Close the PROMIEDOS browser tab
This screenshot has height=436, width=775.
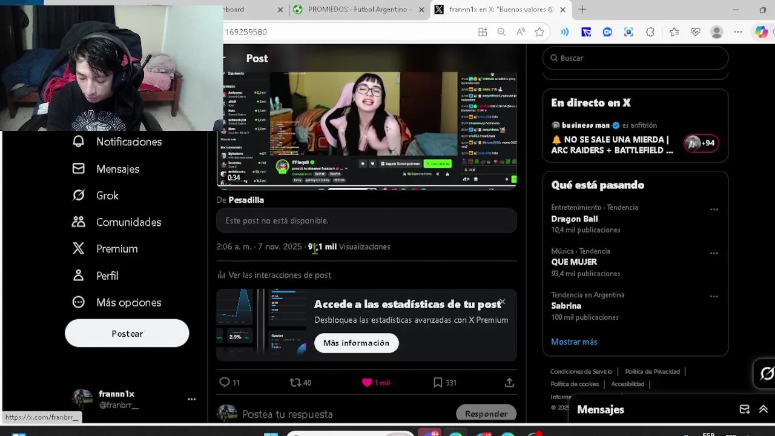pos(422,10)
